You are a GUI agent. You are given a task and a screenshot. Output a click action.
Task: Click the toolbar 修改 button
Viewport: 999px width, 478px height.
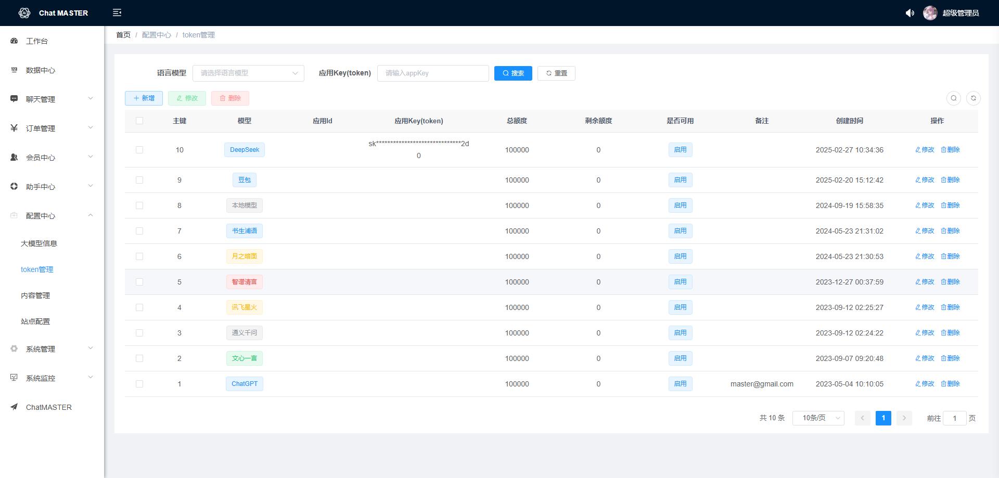187,98
